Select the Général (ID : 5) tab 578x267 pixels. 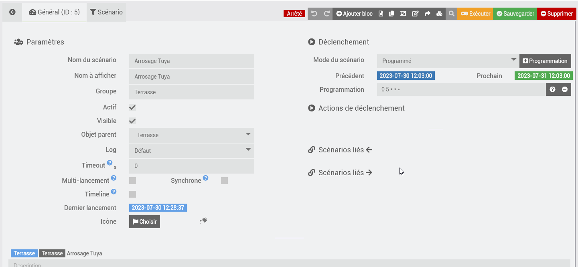coord(55,12)
